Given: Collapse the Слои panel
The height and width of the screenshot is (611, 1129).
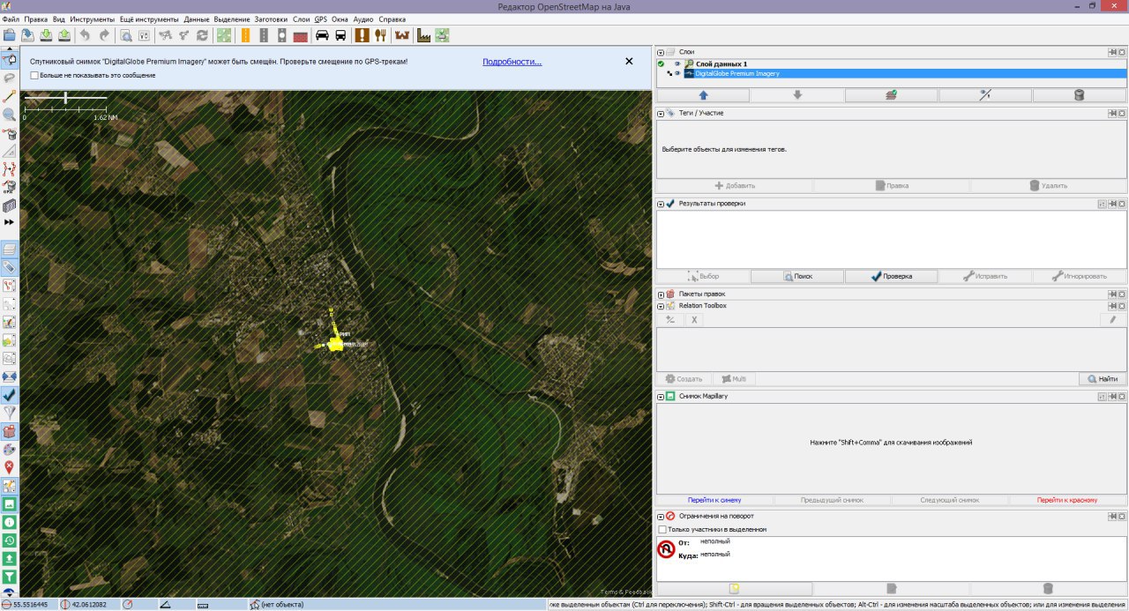Looking at the screenshot, I should pyautogui.click(x=661, y=53).
